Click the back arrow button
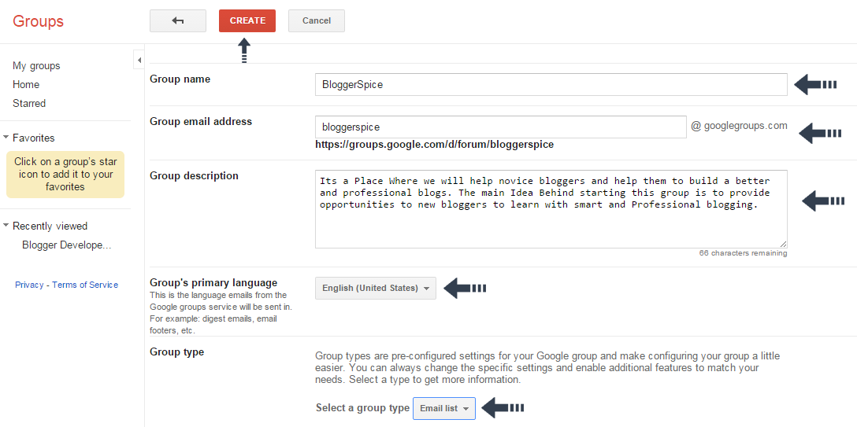Image resolution: width=857 pixels, height=427 pixels. (178, 20)
